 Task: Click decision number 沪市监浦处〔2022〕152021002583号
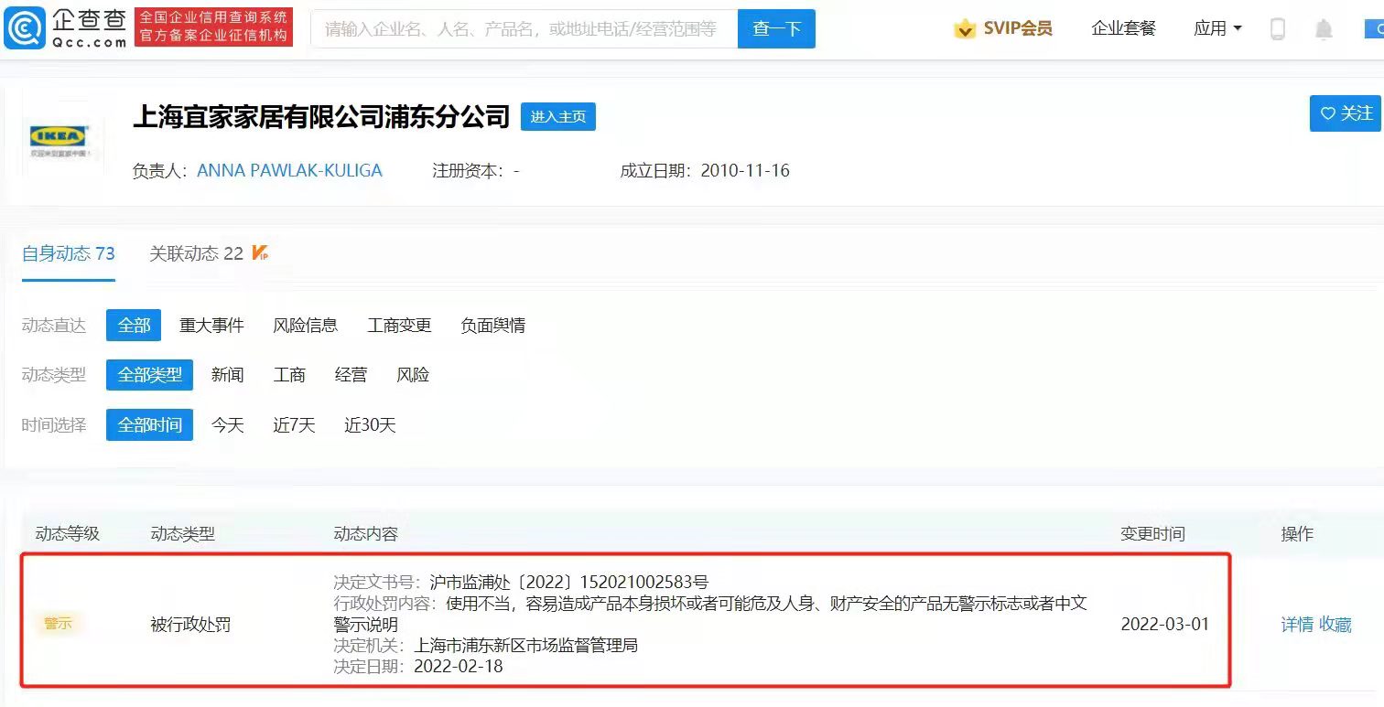click(568, 582)
